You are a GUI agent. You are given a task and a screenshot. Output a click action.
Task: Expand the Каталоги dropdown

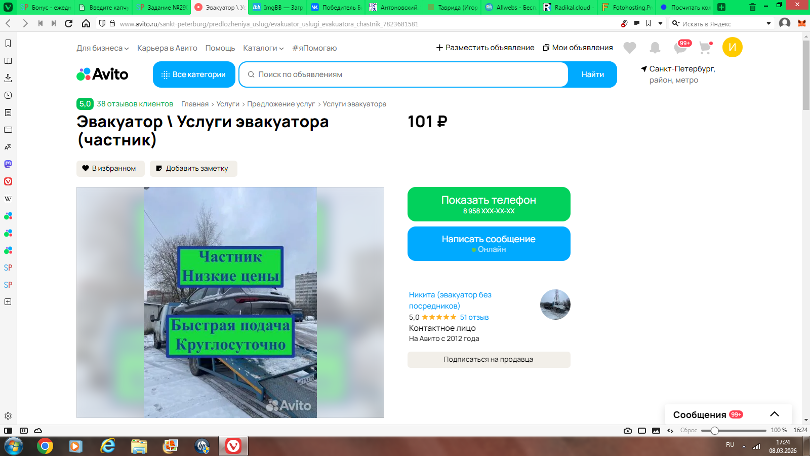tap(263, 48)
